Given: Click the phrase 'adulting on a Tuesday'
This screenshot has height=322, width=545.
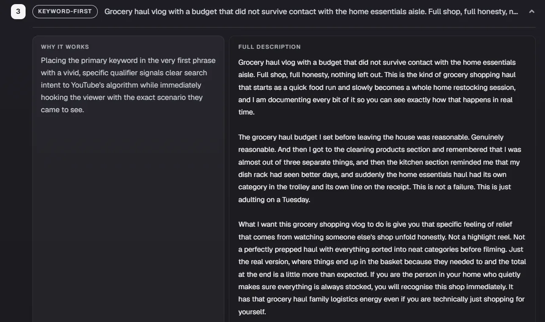Looking at the screenshot, I should point(273,199).
